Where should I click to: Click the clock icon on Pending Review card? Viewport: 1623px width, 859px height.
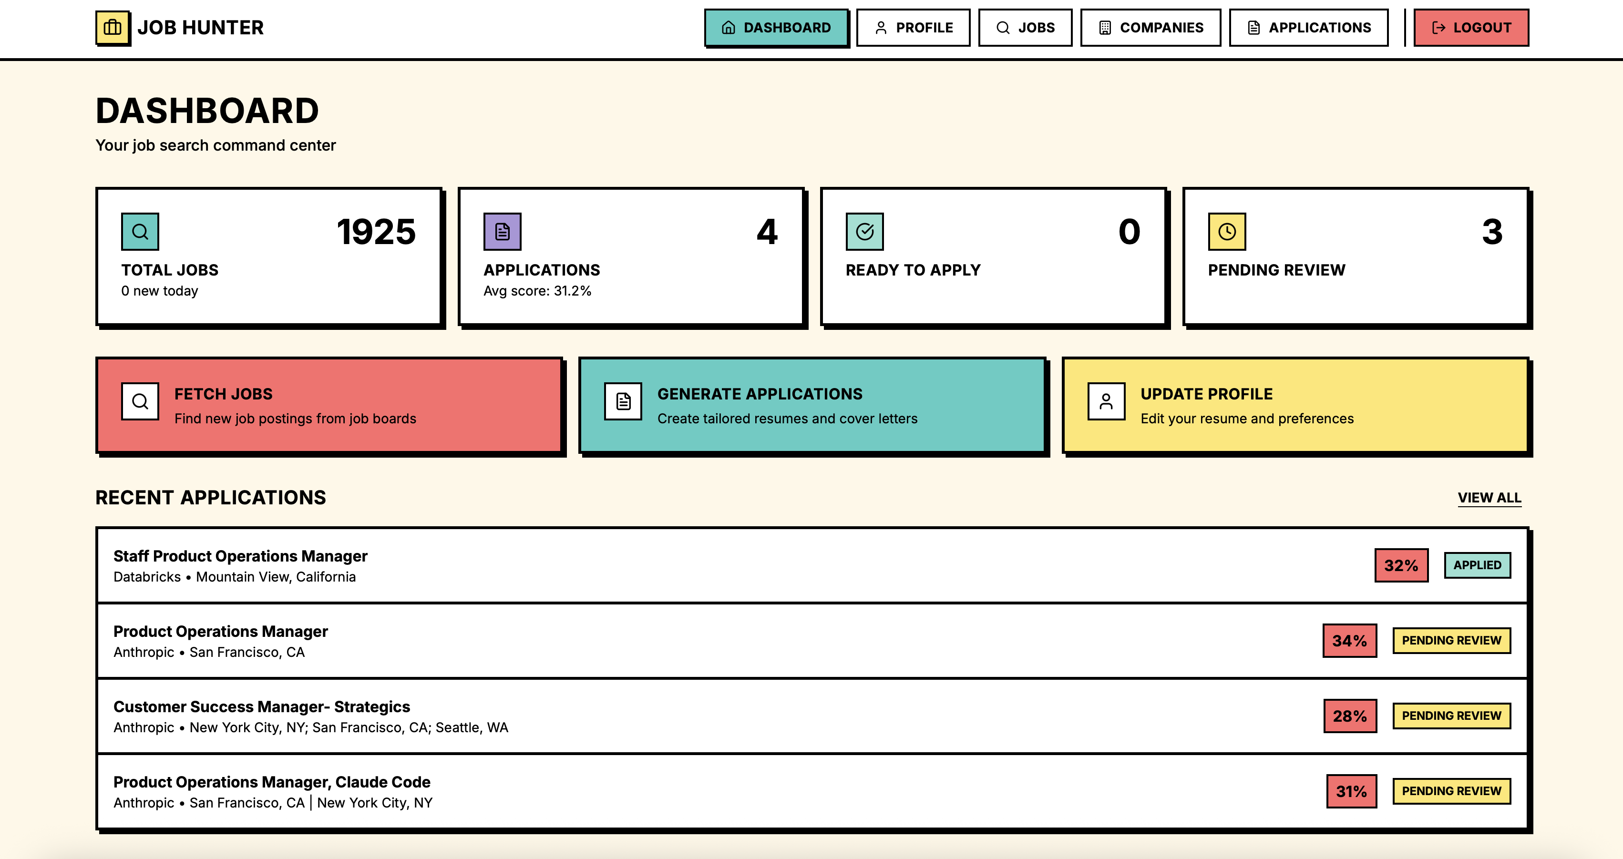[1227, 232]
